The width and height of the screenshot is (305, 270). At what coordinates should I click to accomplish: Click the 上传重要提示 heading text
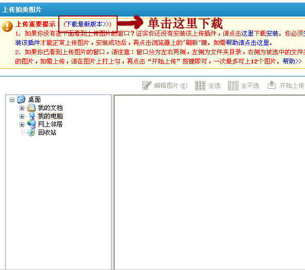point(36,24)
